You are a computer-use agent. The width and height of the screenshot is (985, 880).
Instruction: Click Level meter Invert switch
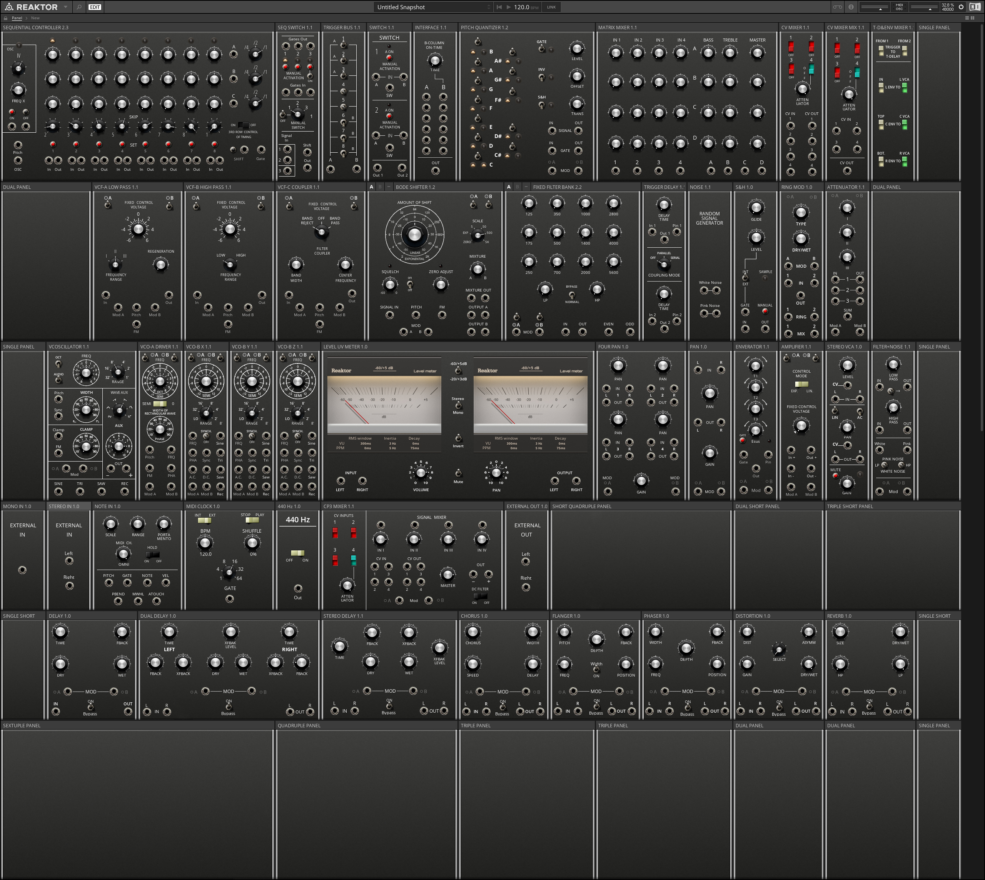click(458, 438)
